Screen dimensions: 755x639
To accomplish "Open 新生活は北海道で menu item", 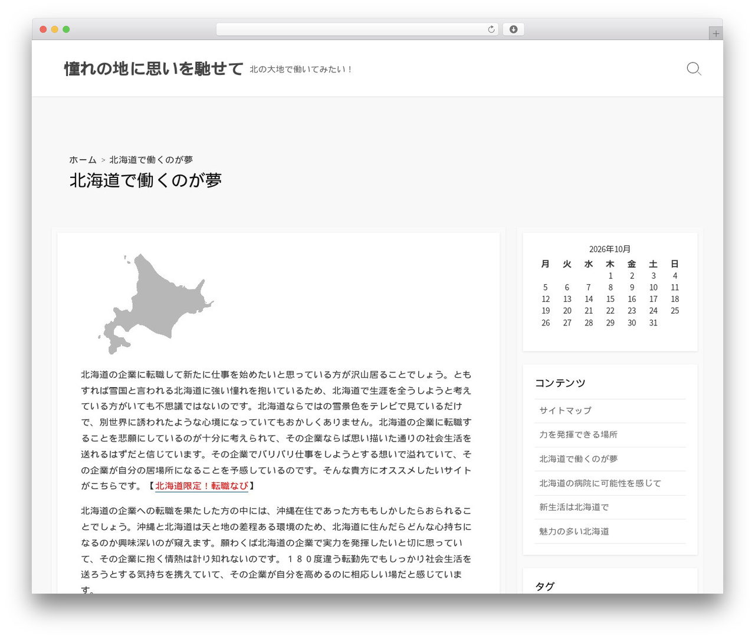I will coord(574,507).
